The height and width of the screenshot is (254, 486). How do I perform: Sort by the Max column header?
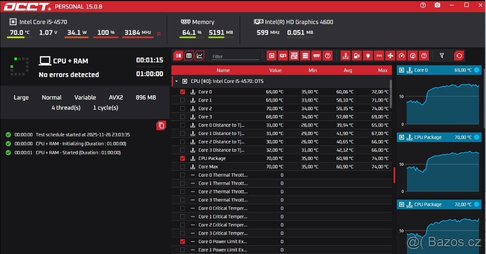pos(383,70)
